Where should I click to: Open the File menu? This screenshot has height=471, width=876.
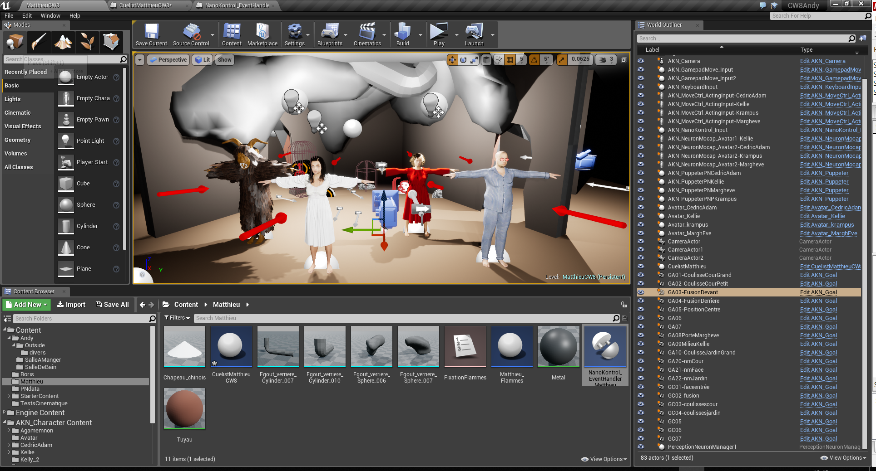coord(9,15)
